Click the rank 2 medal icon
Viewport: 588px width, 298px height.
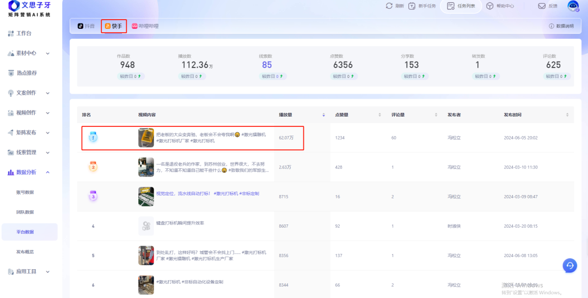[93, 167]
